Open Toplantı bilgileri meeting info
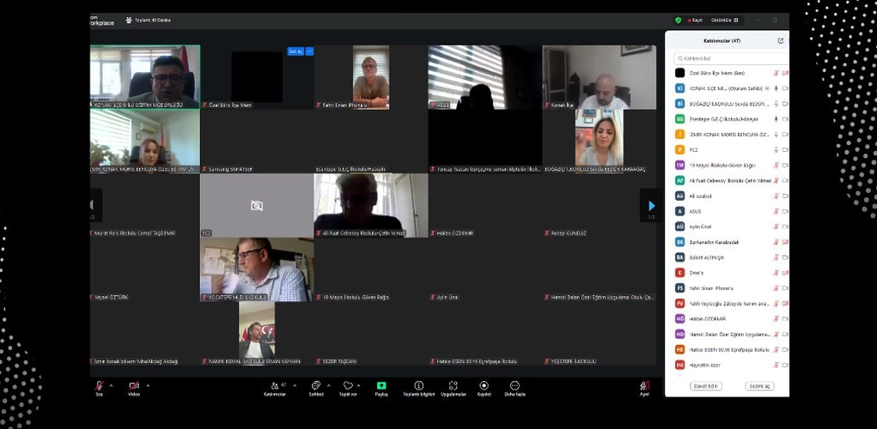The width and height of the screenshot is (877, 429). point(419,386)
